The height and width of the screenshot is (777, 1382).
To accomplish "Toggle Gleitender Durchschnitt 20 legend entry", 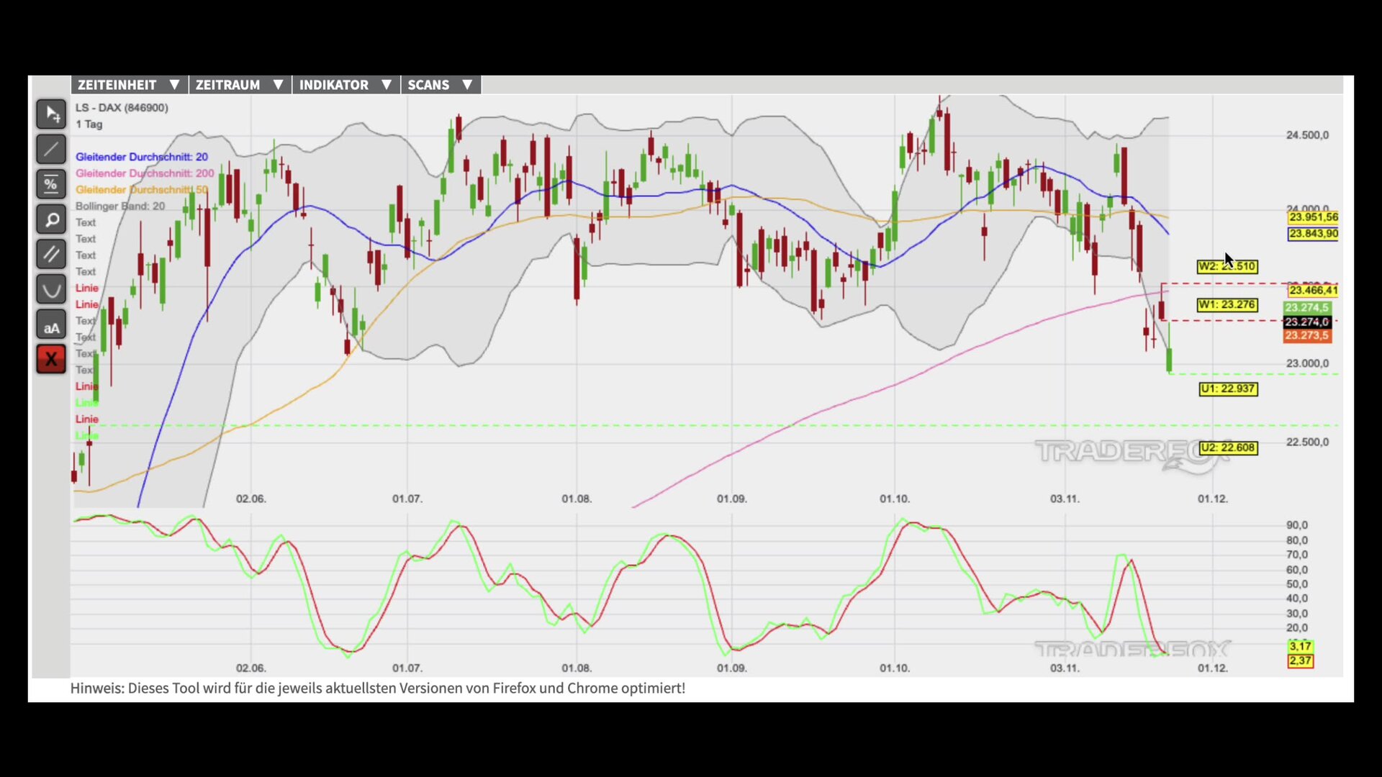I will pos(141,157).
